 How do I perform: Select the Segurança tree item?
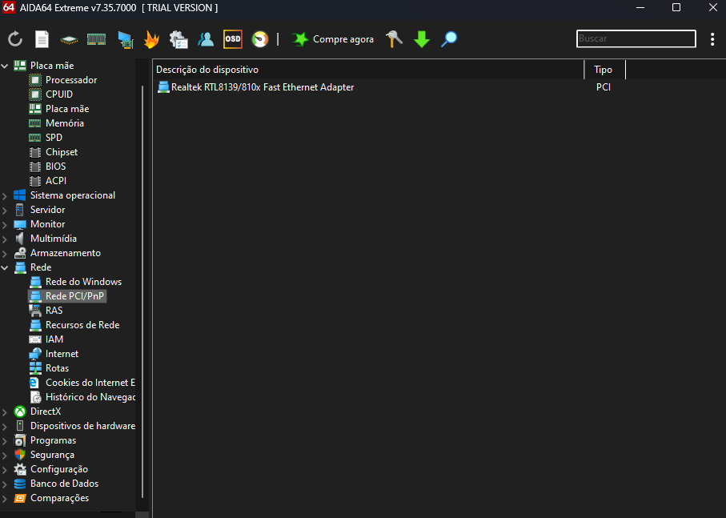coord(52,455)
